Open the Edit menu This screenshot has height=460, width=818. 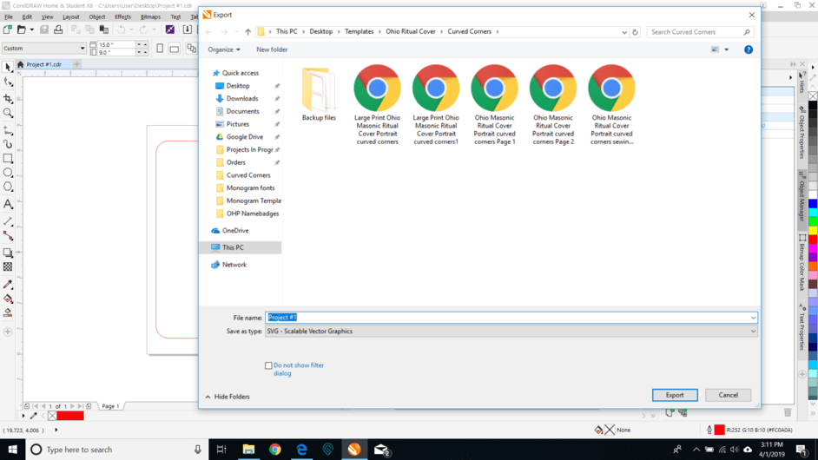tap(27, 16)
